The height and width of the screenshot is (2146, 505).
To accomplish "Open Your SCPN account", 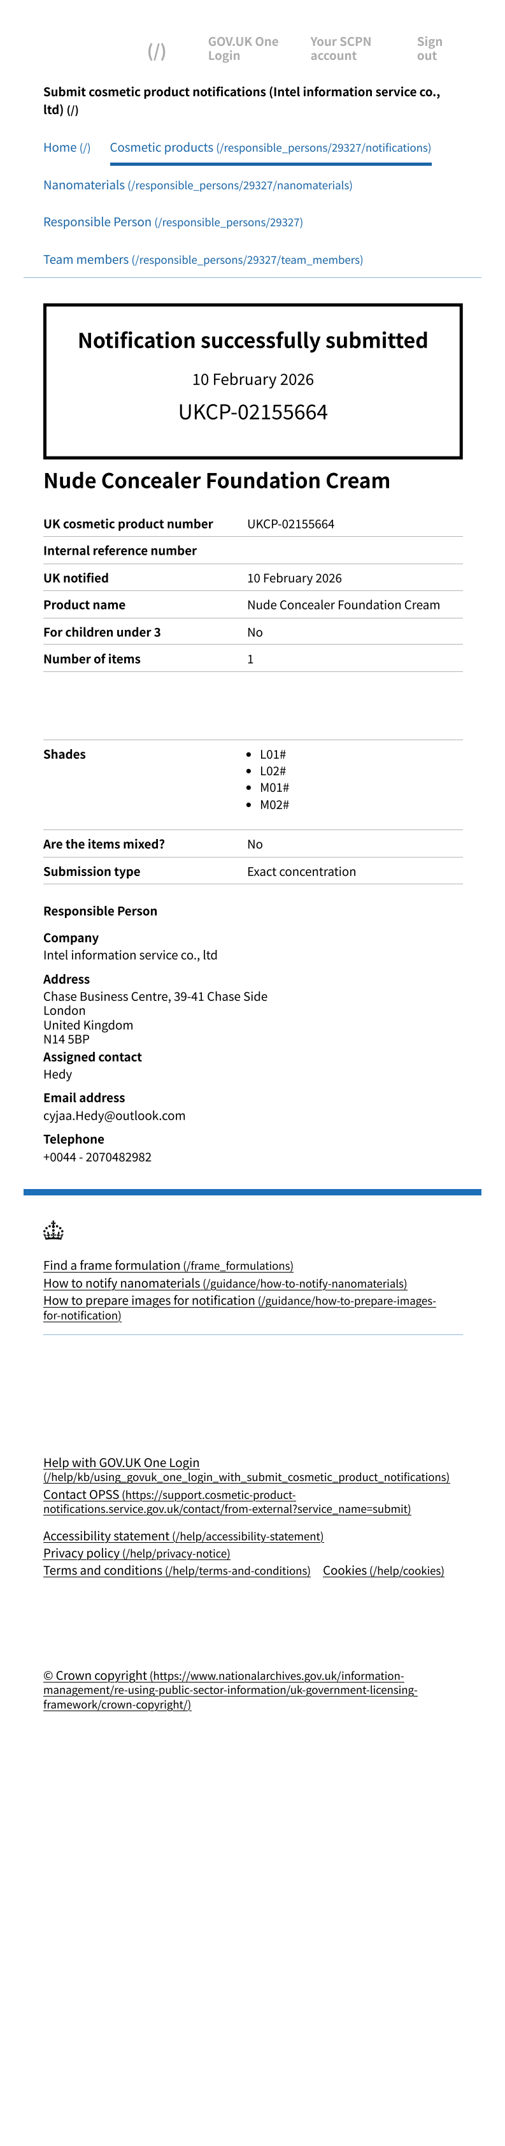I will [x=340, y=48].
